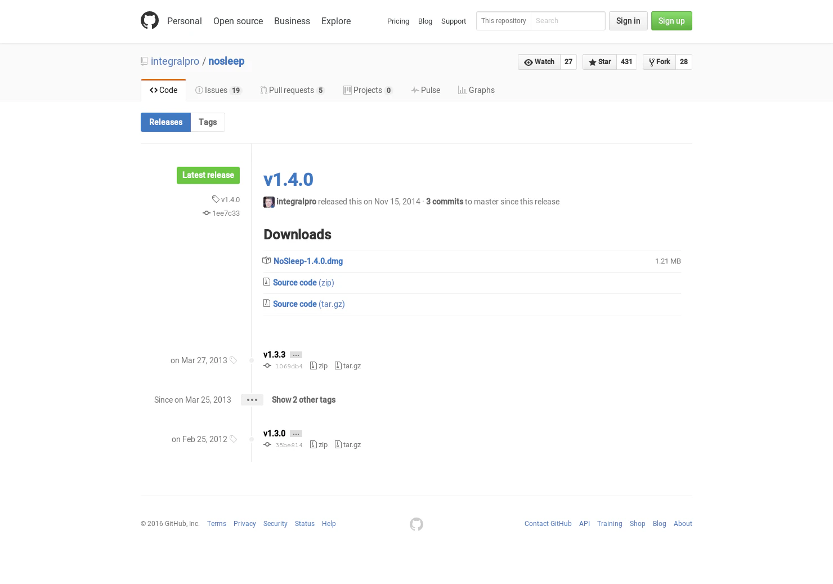
Task: Star the nosleep repository
Action: click(599, 62)
